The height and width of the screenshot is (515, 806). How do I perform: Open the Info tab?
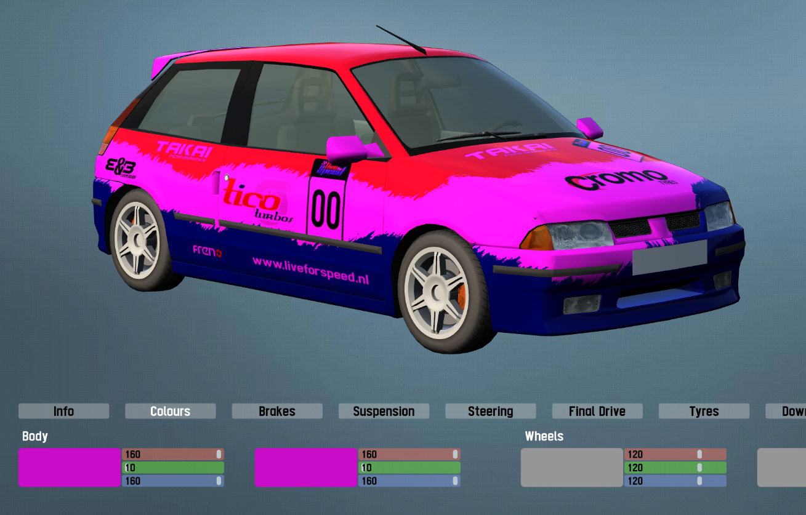point(63,411)
